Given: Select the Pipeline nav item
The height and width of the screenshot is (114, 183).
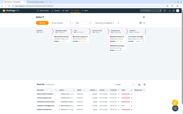Looking at the screenshot, I should pos(75,11).
